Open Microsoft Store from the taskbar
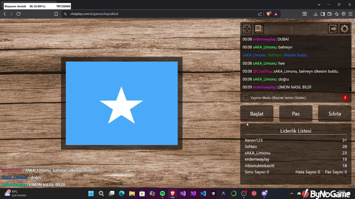The image size is (355, 199). pos(142,193)
